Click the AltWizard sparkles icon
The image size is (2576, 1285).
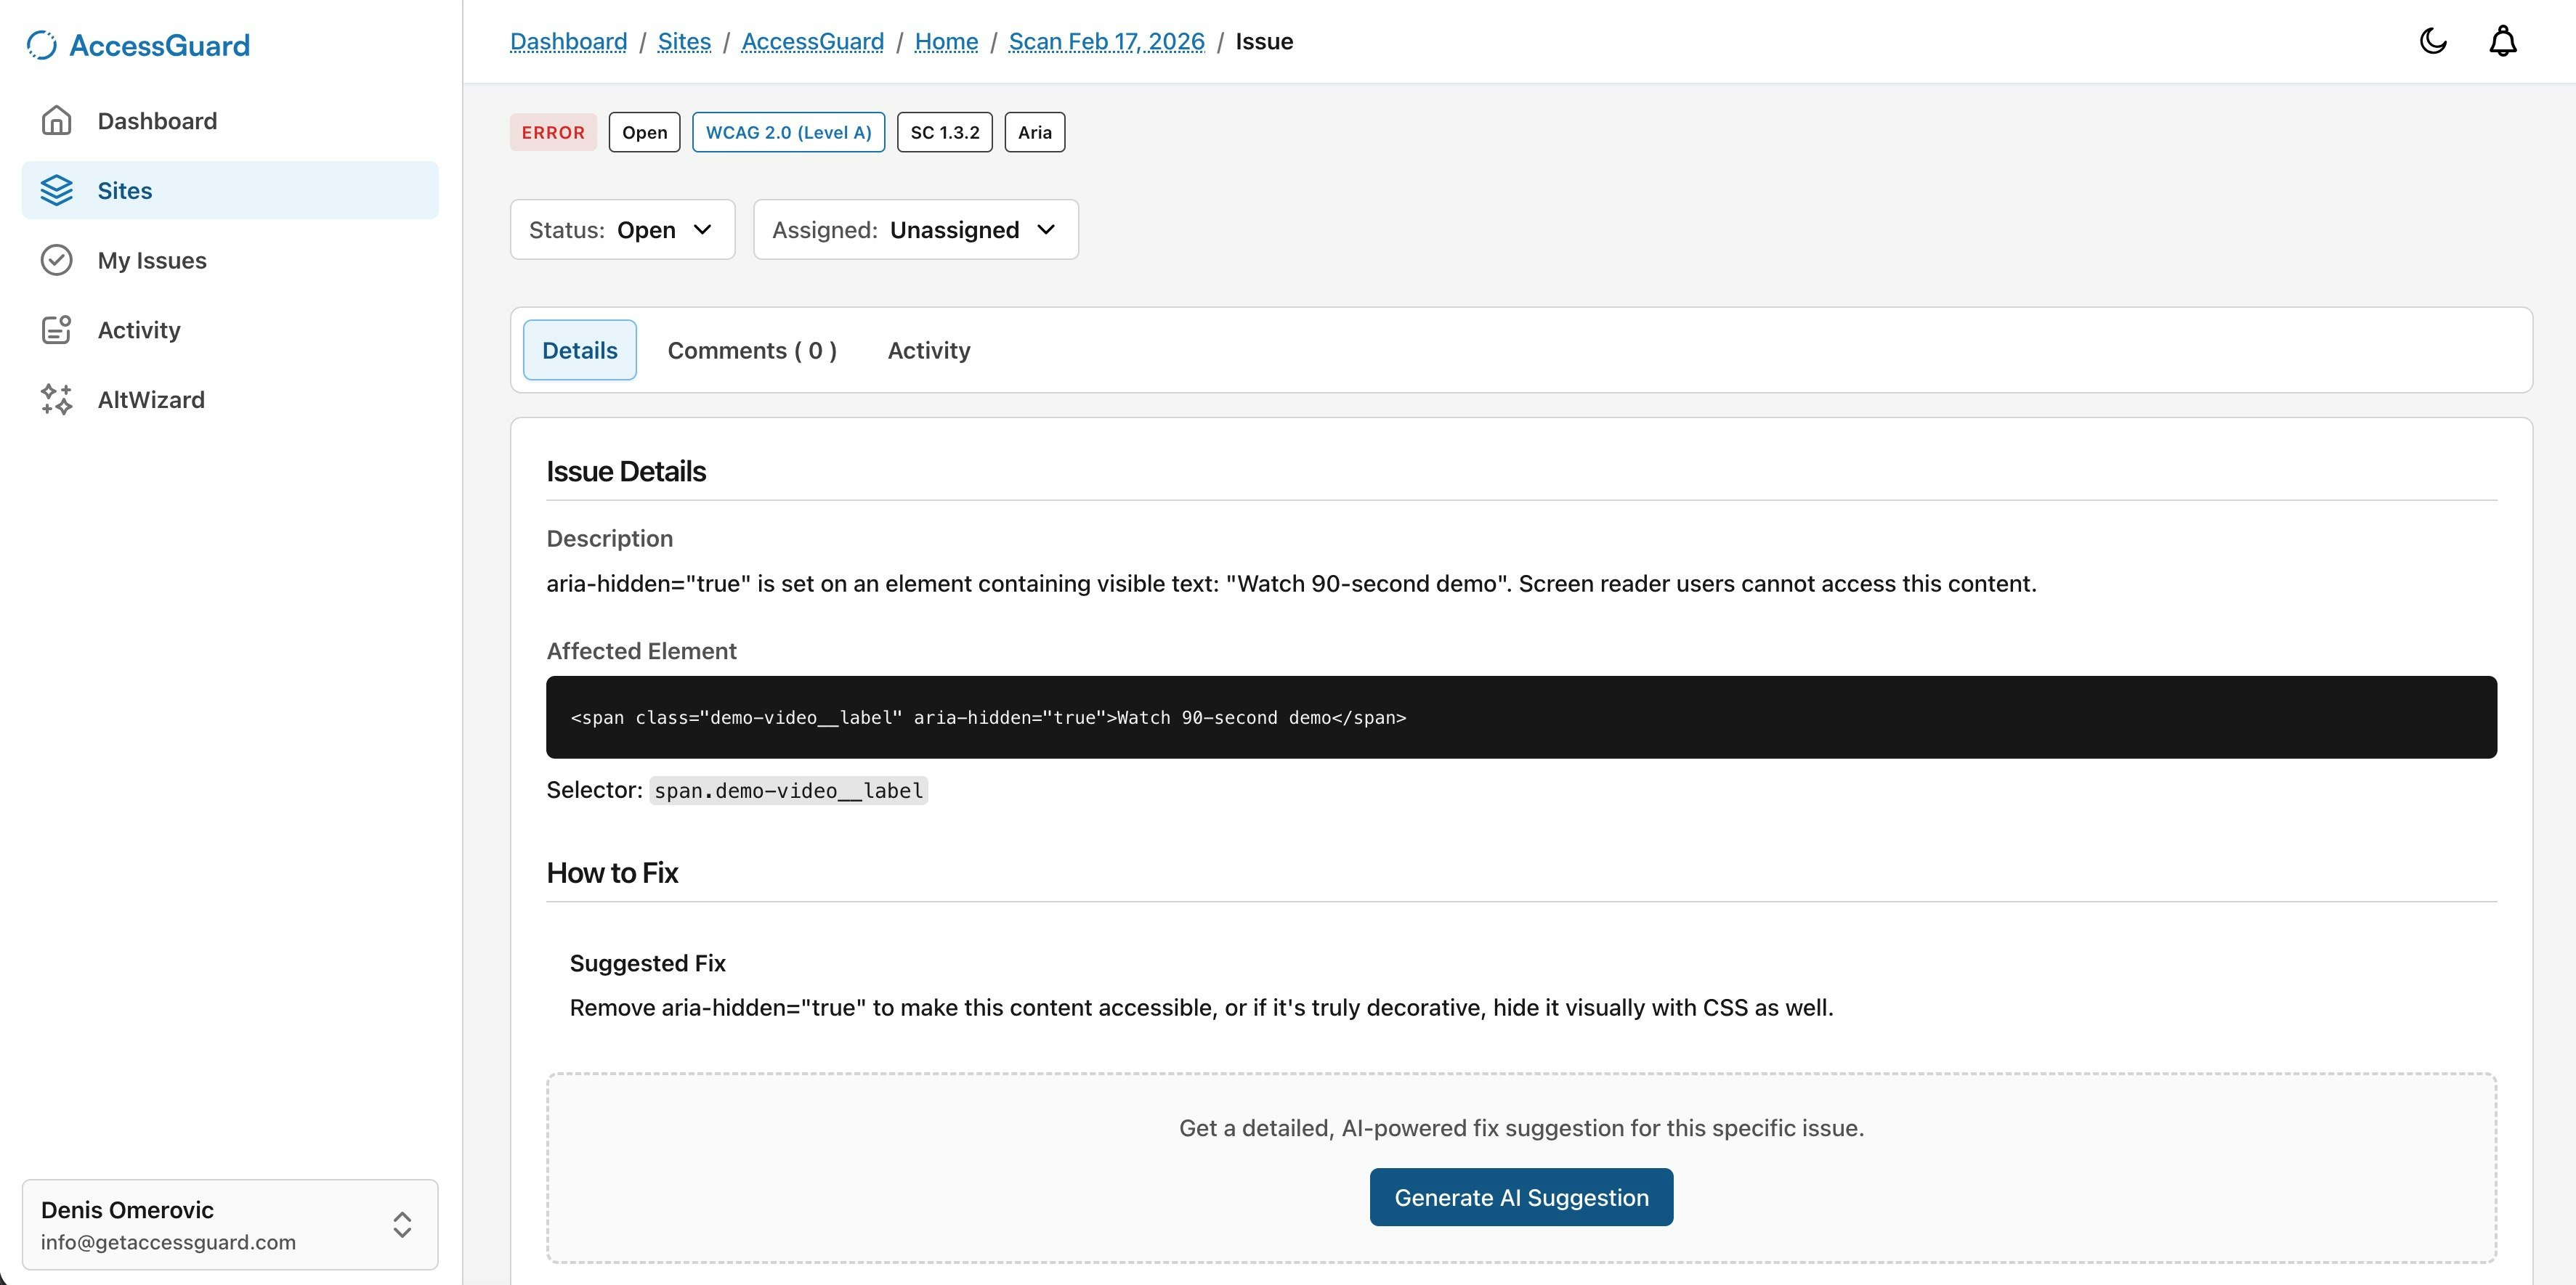click(x=56, y=400)
